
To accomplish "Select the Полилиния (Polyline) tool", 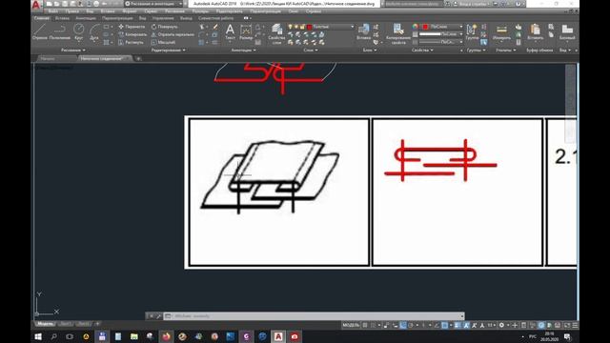I will click(59, 31).
